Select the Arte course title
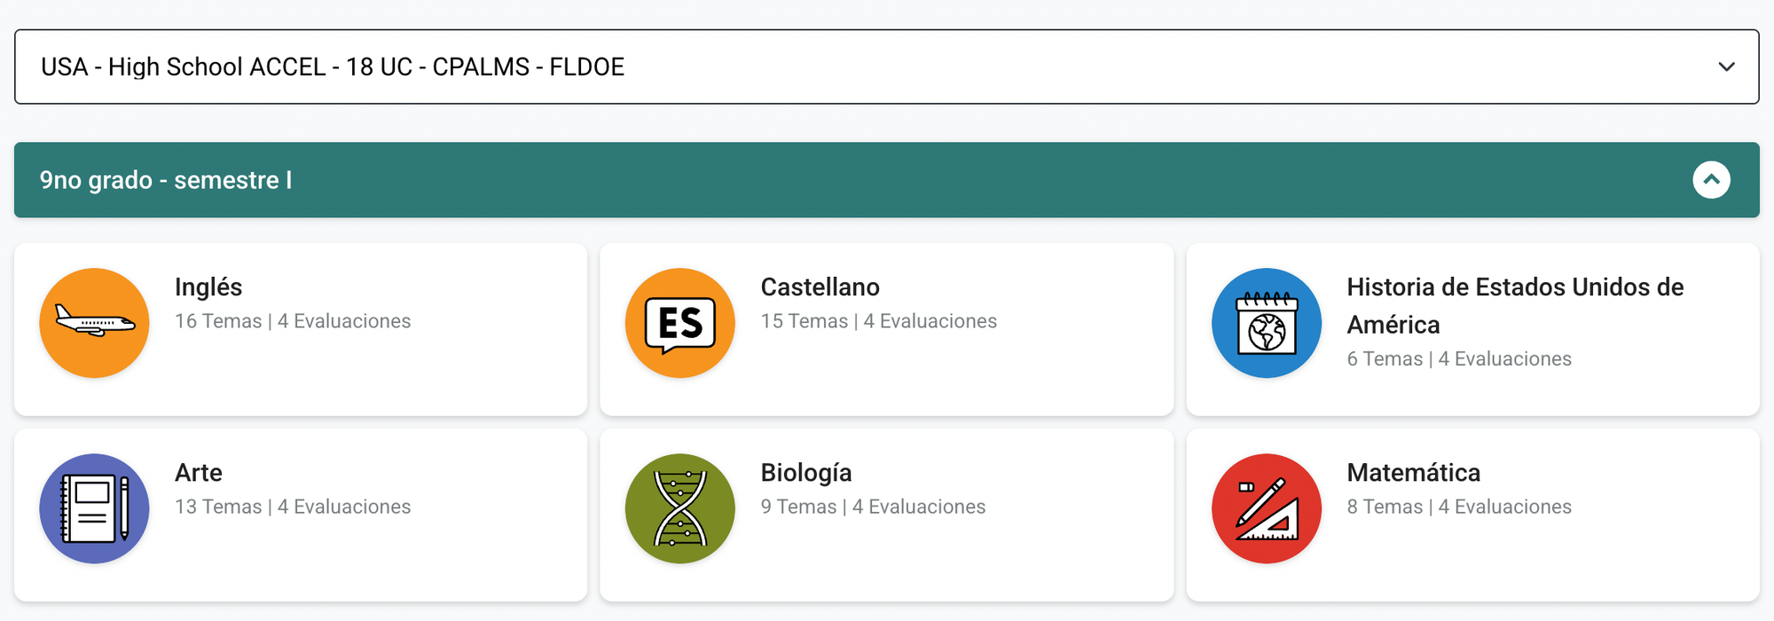Image resolution: width=1774 pixels, height=621 pixels. [x=199, y=473]
